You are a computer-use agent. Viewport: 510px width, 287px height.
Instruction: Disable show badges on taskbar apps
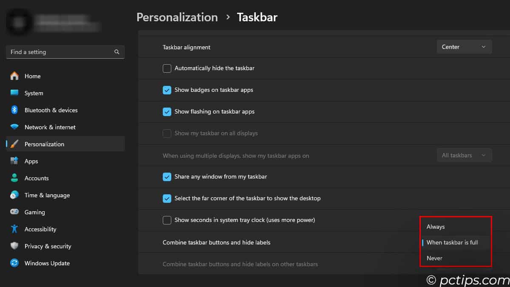click(167, 90)
